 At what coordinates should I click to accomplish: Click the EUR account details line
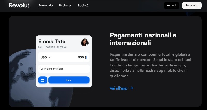point(52,47)
